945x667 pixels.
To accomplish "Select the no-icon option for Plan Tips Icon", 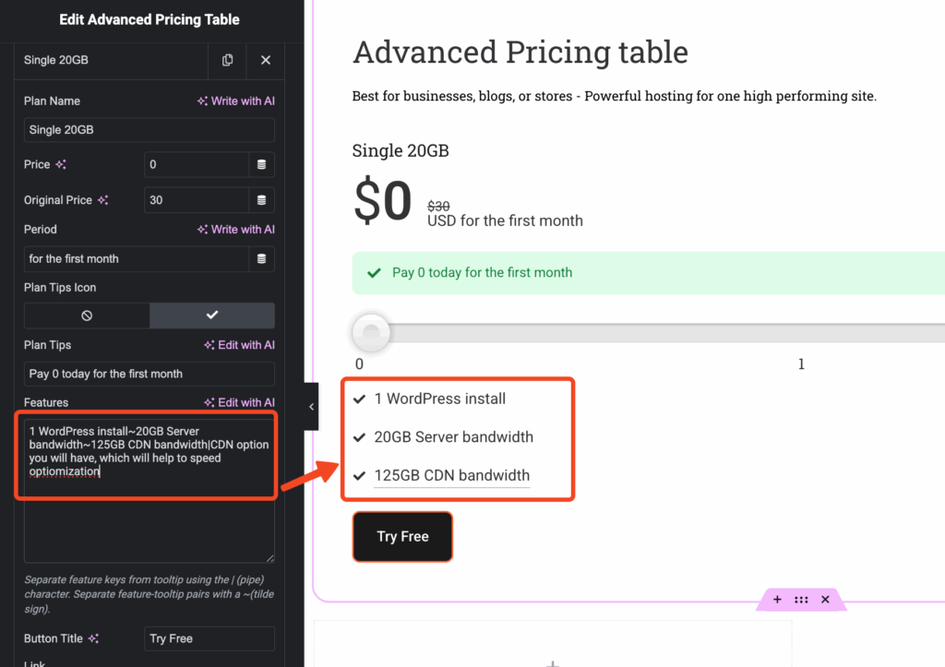I will click(x=87, y=316).
